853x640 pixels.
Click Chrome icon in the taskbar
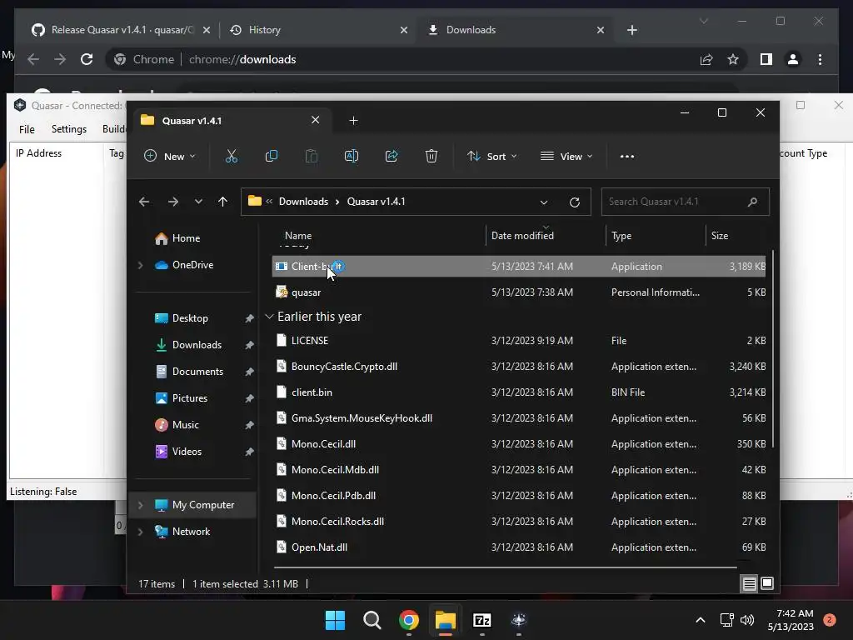click(x=408, y=620)
